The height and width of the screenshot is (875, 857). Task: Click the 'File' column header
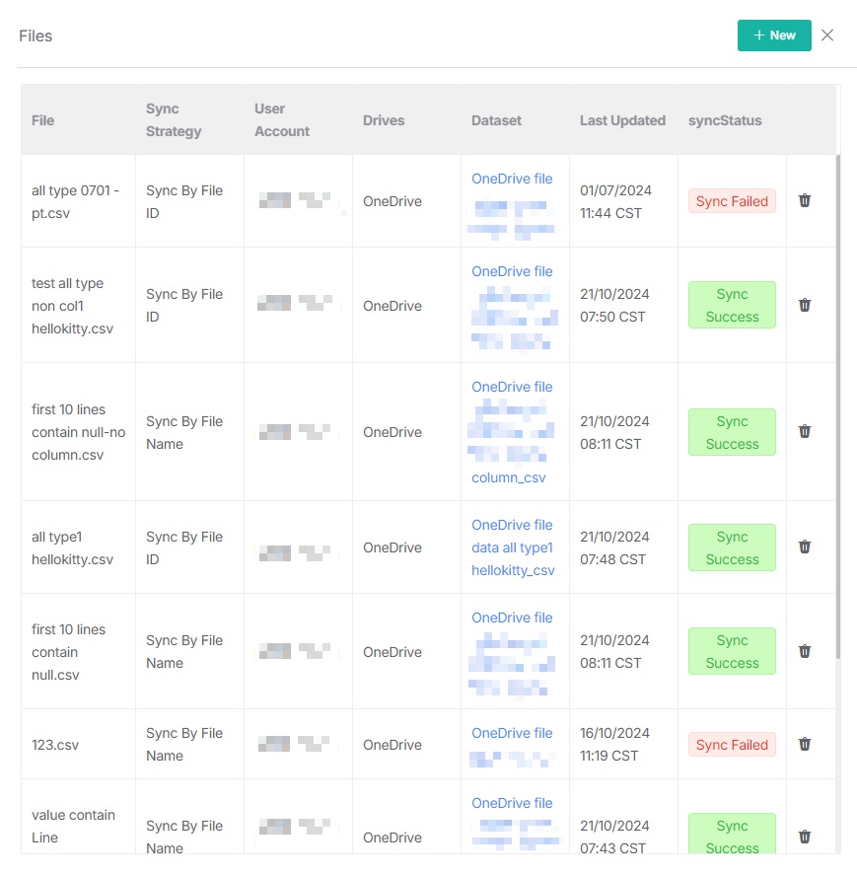coord(43,120)
